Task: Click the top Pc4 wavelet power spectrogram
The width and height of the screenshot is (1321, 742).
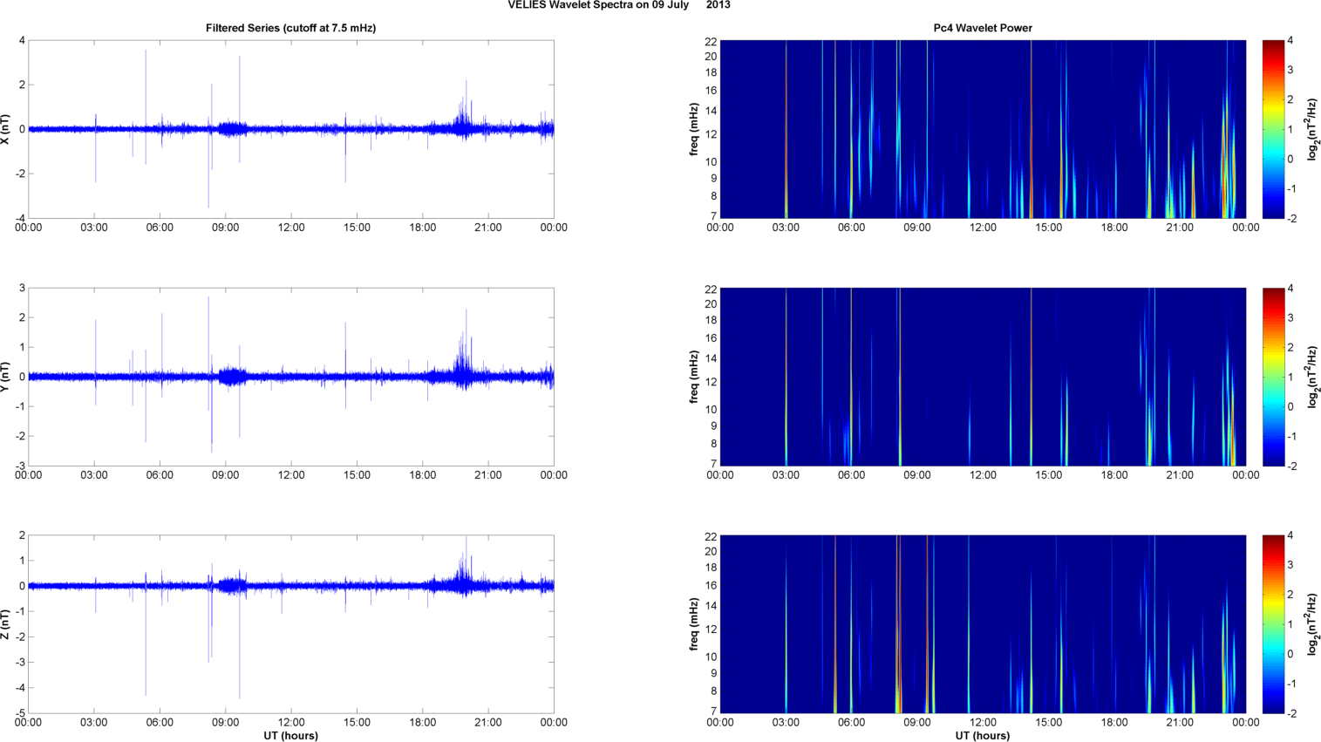Action: click(x=983, y=129)
